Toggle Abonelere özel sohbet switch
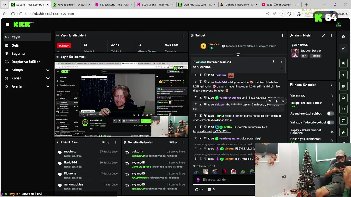This screenshot has height=197, width=351. point(330,114)
